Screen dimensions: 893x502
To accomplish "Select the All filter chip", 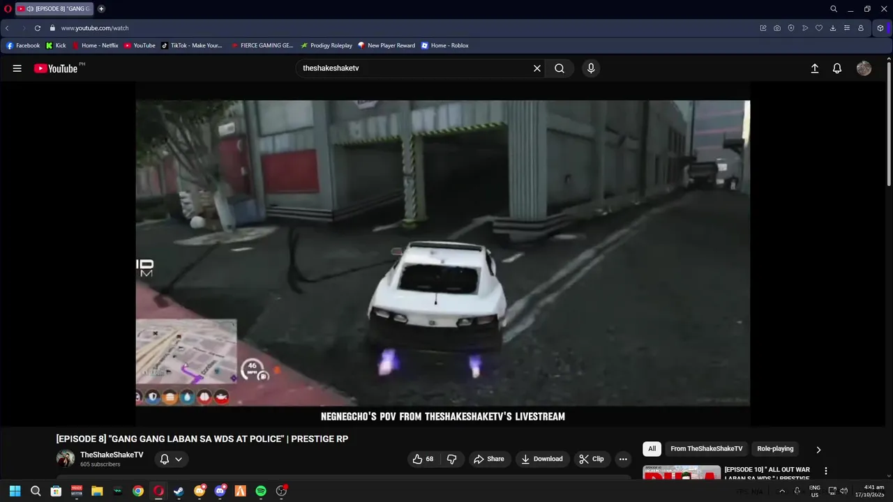I will pos(652,449).
